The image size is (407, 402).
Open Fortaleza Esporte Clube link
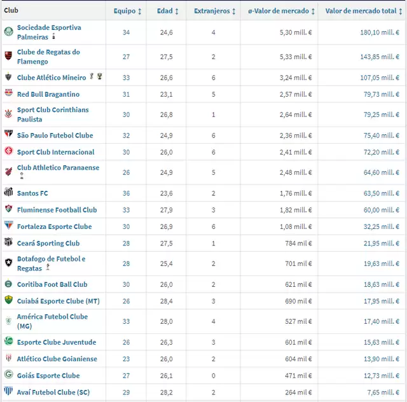coord(54,226)
